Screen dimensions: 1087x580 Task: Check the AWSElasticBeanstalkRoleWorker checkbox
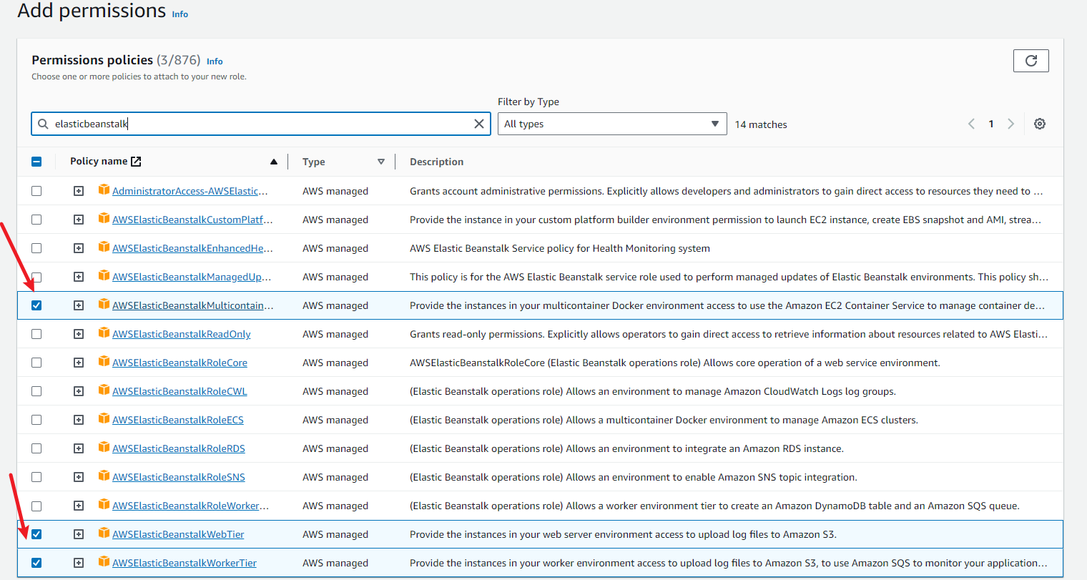click(x=36, y=506)
